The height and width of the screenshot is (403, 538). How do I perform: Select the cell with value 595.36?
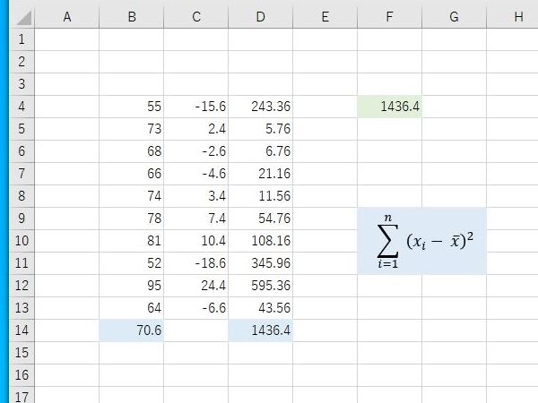[x=260, y=286]
